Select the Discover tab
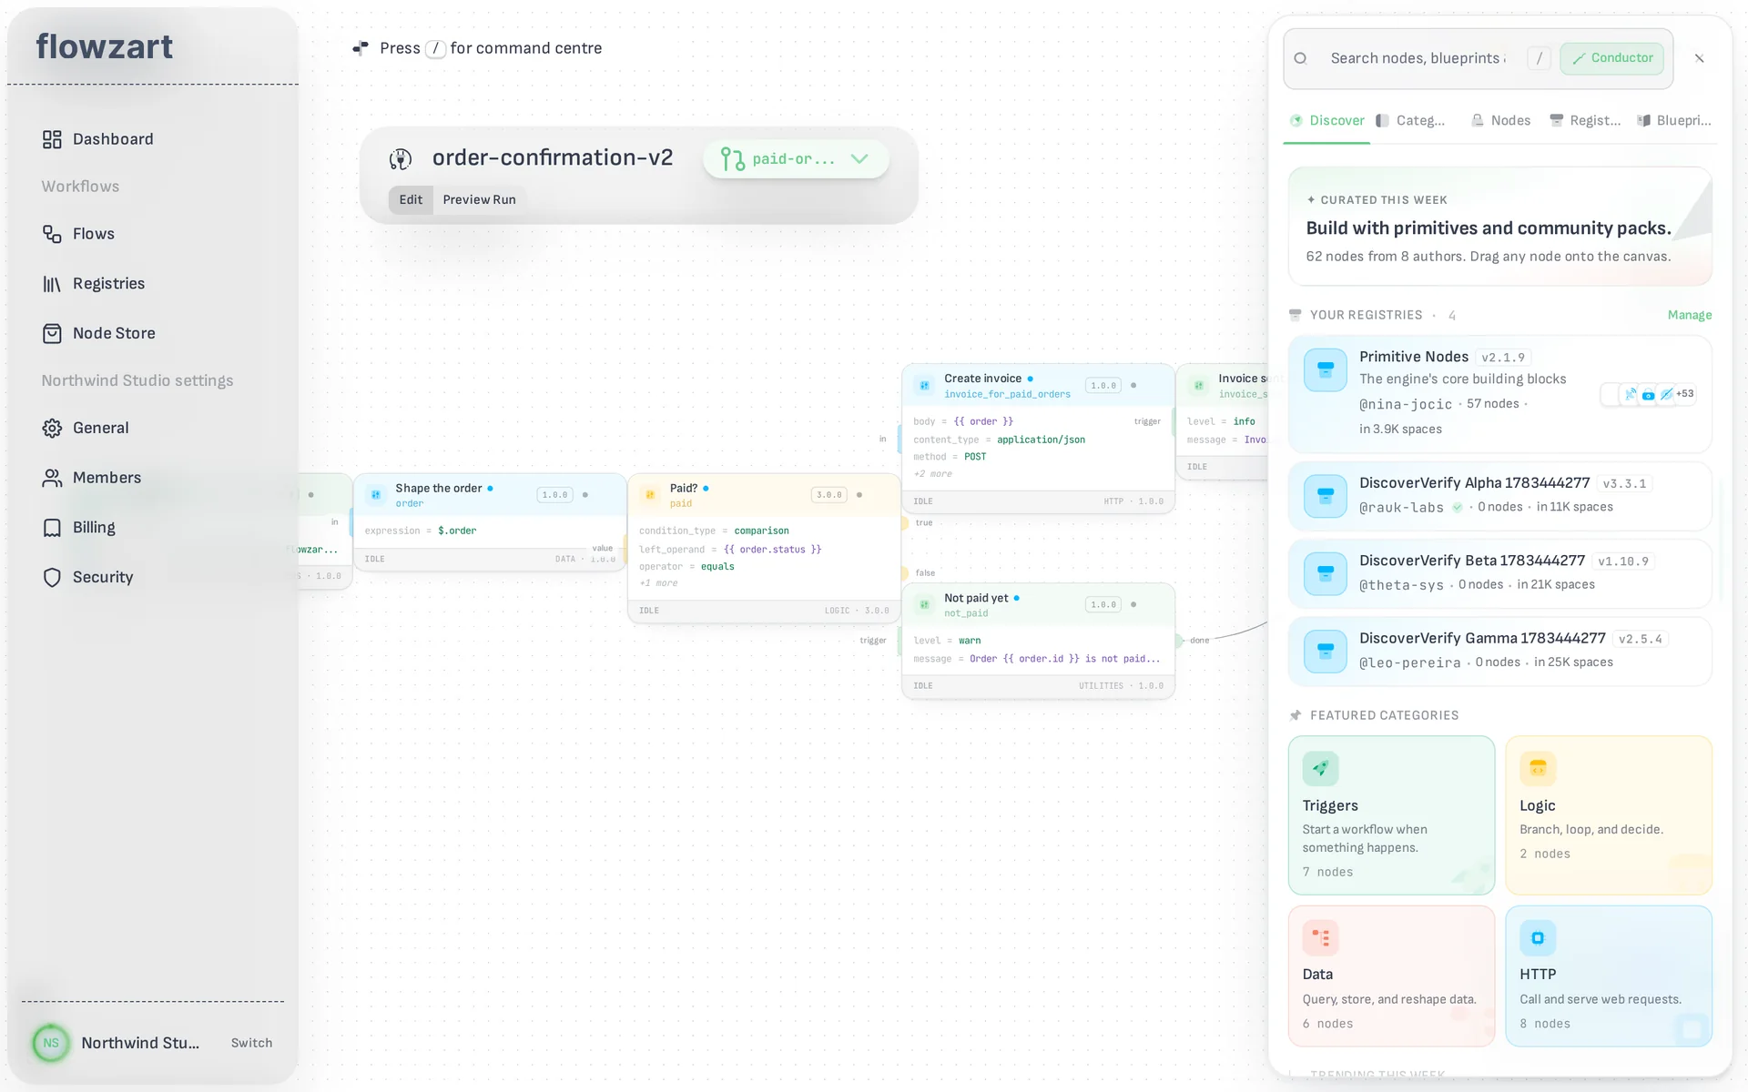The image size is (1748, 1092). [1327, 121]
